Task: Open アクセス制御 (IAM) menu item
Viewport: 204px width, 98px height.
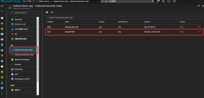Action: click(x=23, y=29)
